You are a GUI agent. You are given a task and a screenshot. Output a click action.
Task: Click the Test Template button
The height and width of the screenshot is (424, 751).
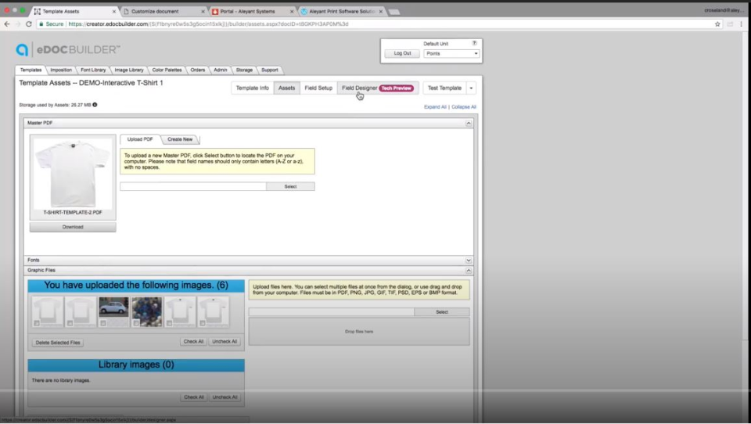444,88
